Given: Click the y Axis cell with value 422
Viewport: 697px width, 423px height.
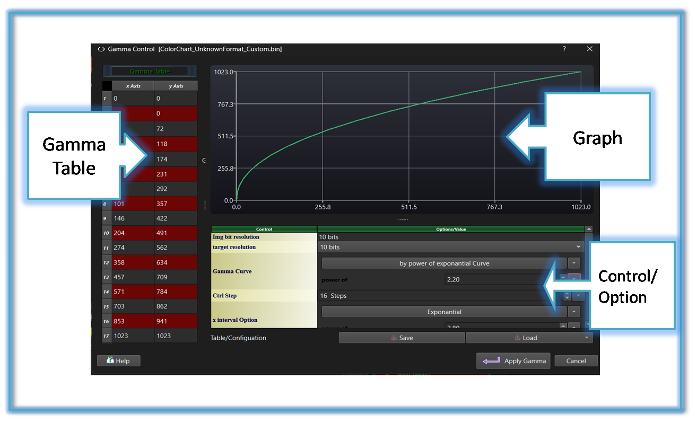Looking at the screenshot, I should click(176, 218).
